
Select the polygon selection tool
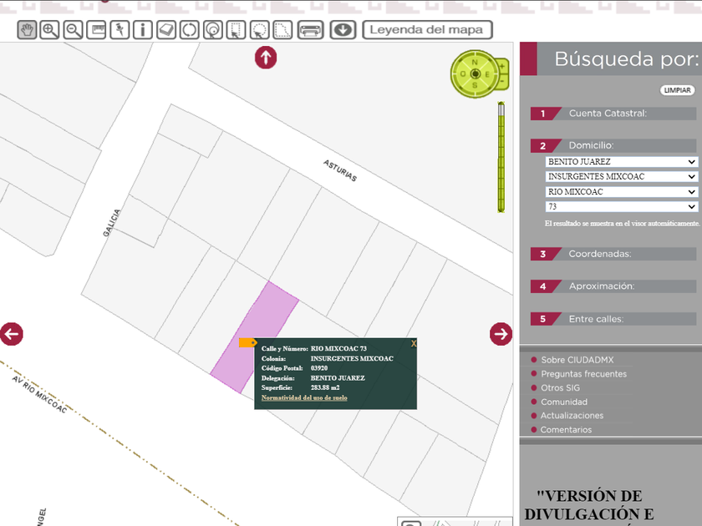pos(282,30)
